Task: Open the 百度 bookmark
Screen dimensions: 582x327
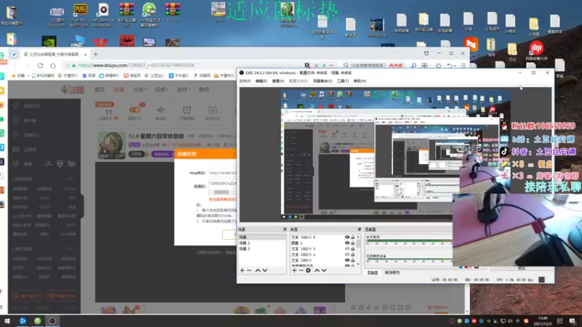Action: [89, 76]
